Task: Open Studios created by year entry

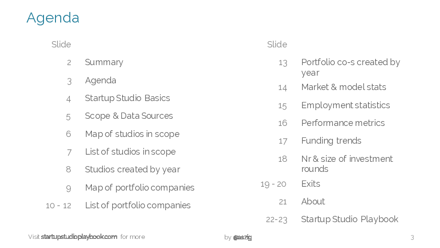Action: pyautogui.click(x=132, y=169)
